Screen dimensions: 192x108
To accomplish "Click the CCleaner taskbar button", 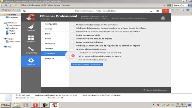I will coord(54,105).
